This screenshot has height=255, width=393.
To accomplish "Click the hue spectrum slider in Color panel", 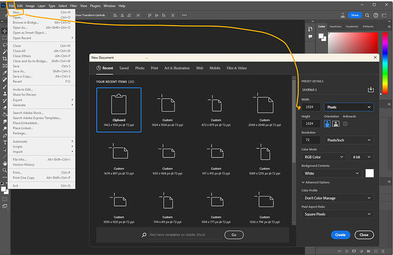I will coord(385,63).
